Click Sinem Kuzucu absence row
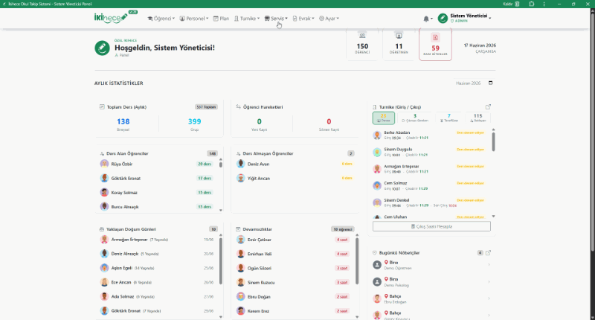Screen dimensions: 595x320 point(294,283)
